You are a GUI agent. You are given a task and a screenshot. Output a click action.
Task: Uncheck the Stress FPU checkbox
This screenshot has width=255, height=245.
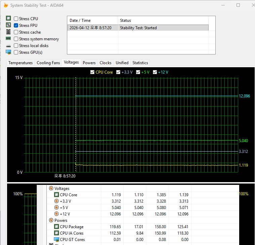pos(16,25)
